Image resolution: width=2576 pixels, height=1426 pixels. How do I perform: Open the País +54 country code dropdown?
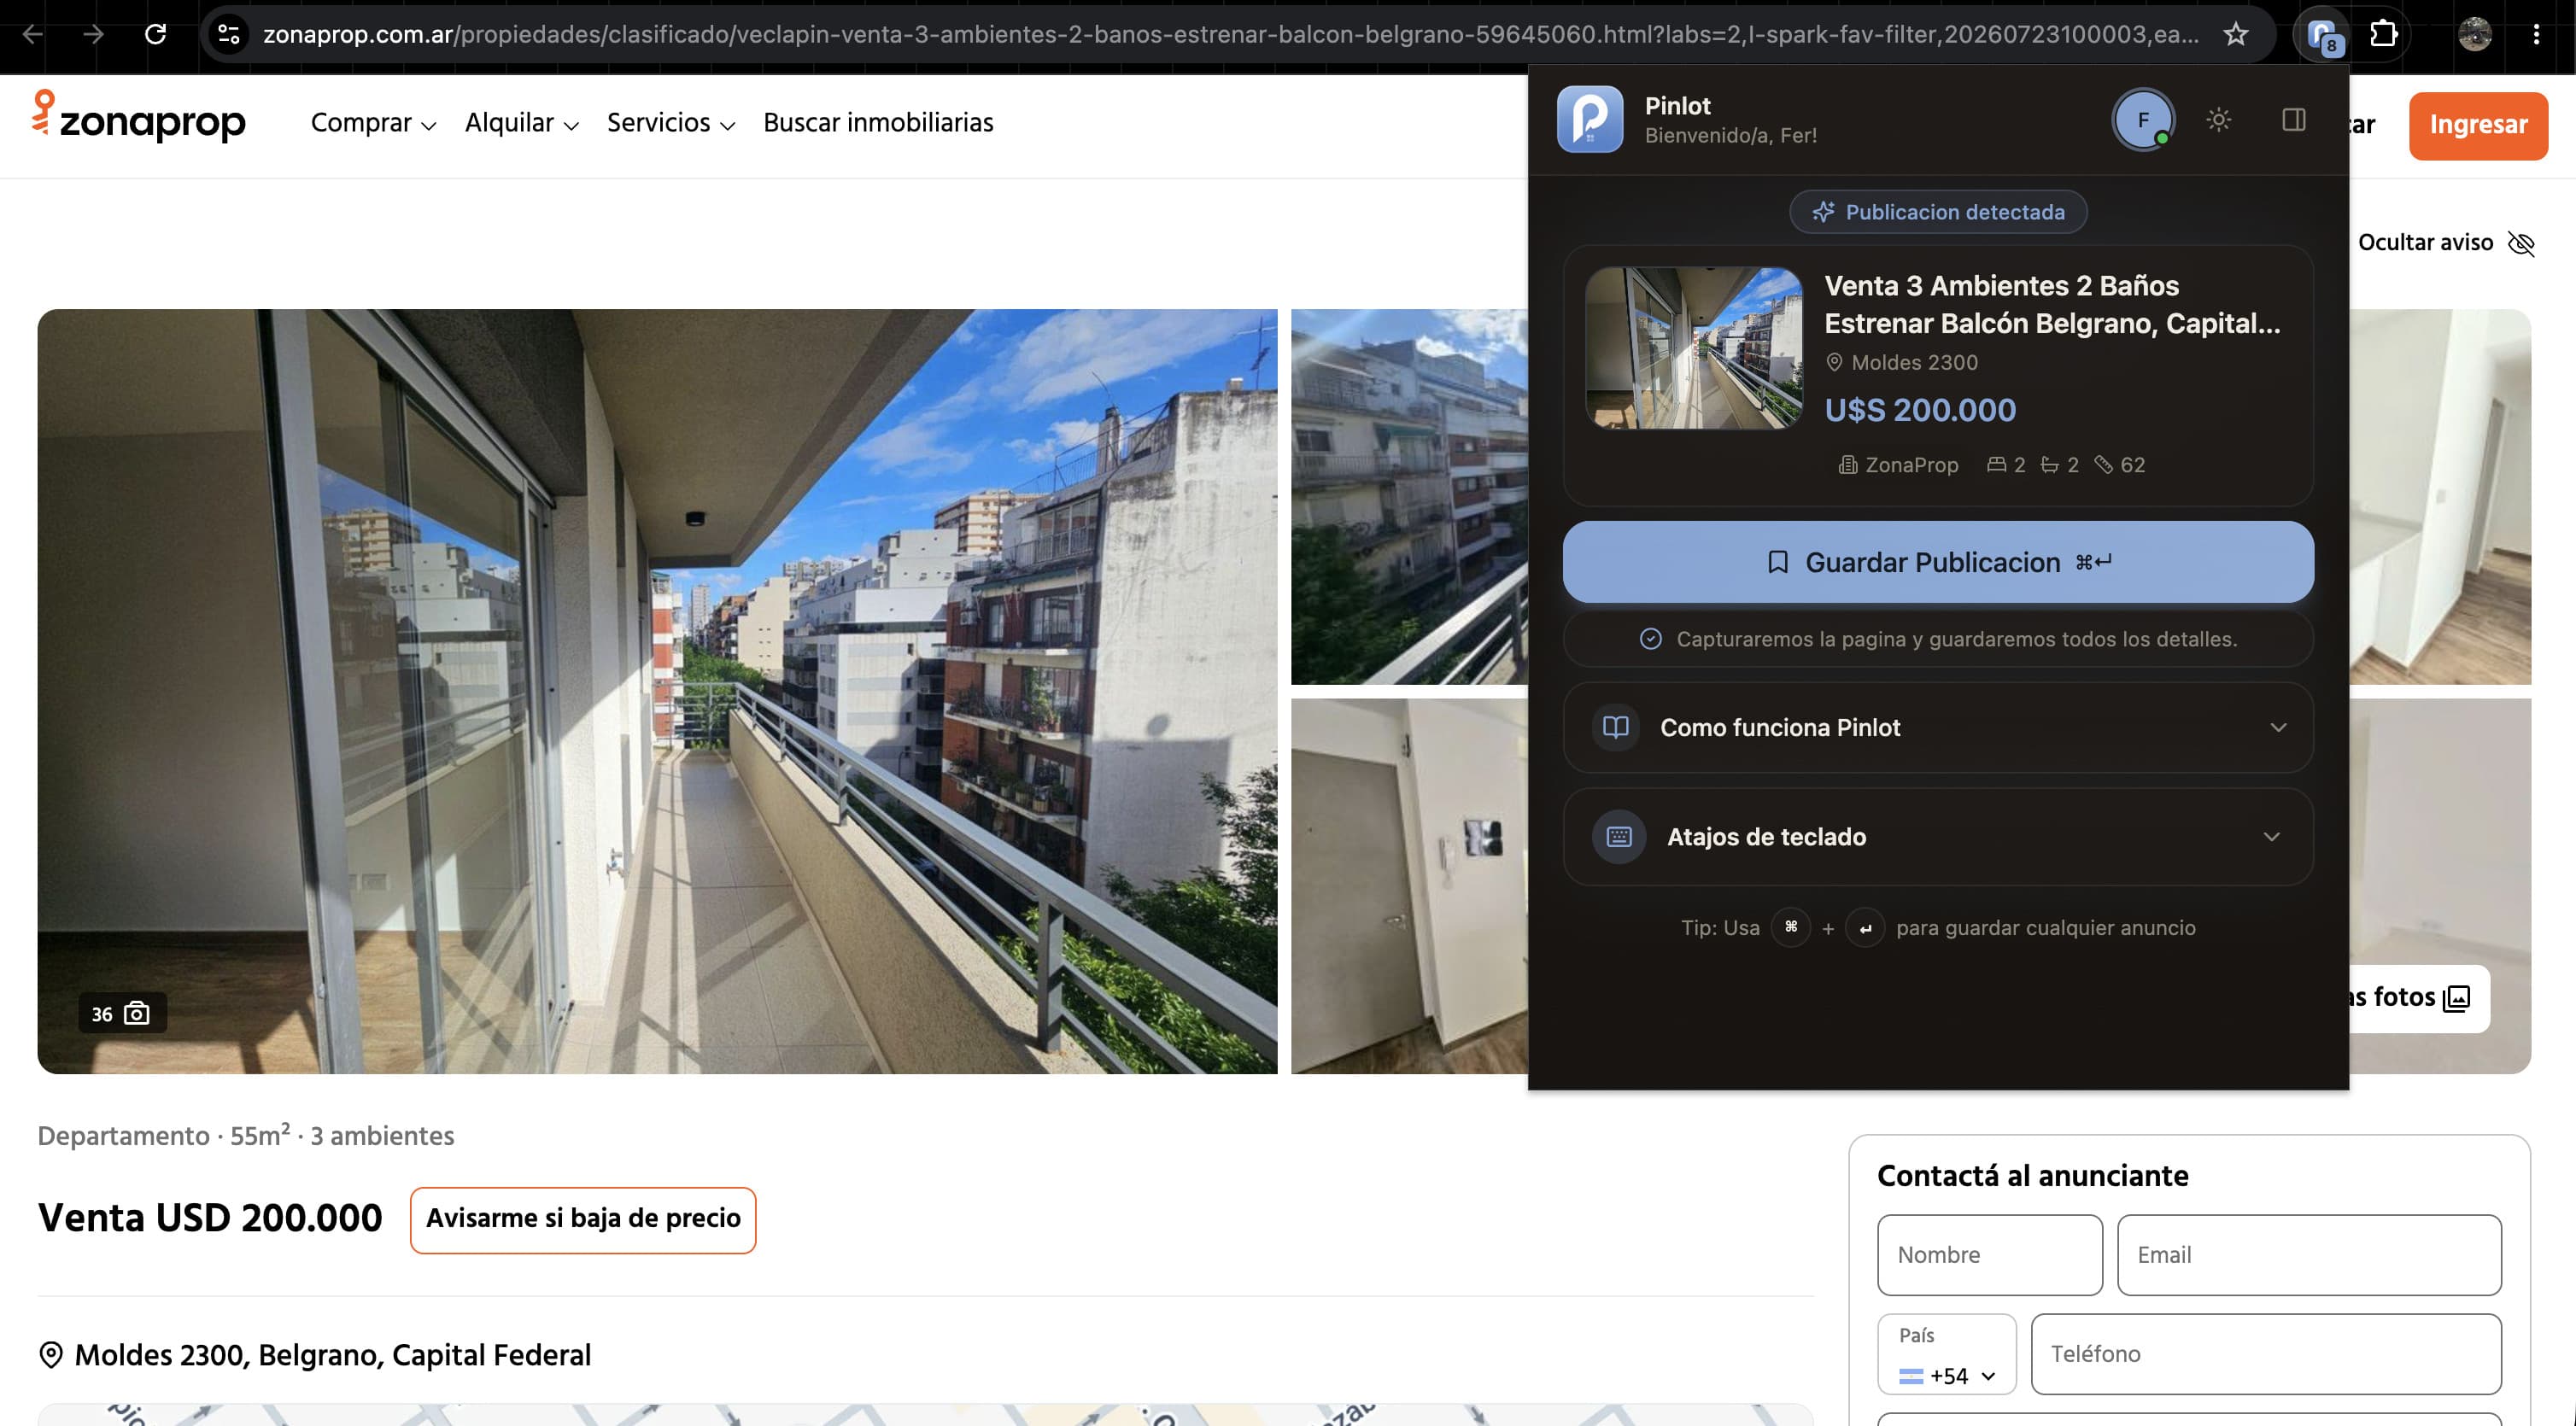point(1946,1354)
